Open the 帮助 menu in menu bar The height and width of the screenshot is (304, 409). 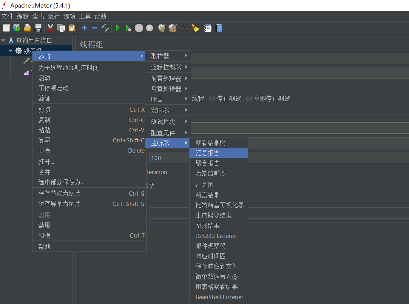point(100,16)
